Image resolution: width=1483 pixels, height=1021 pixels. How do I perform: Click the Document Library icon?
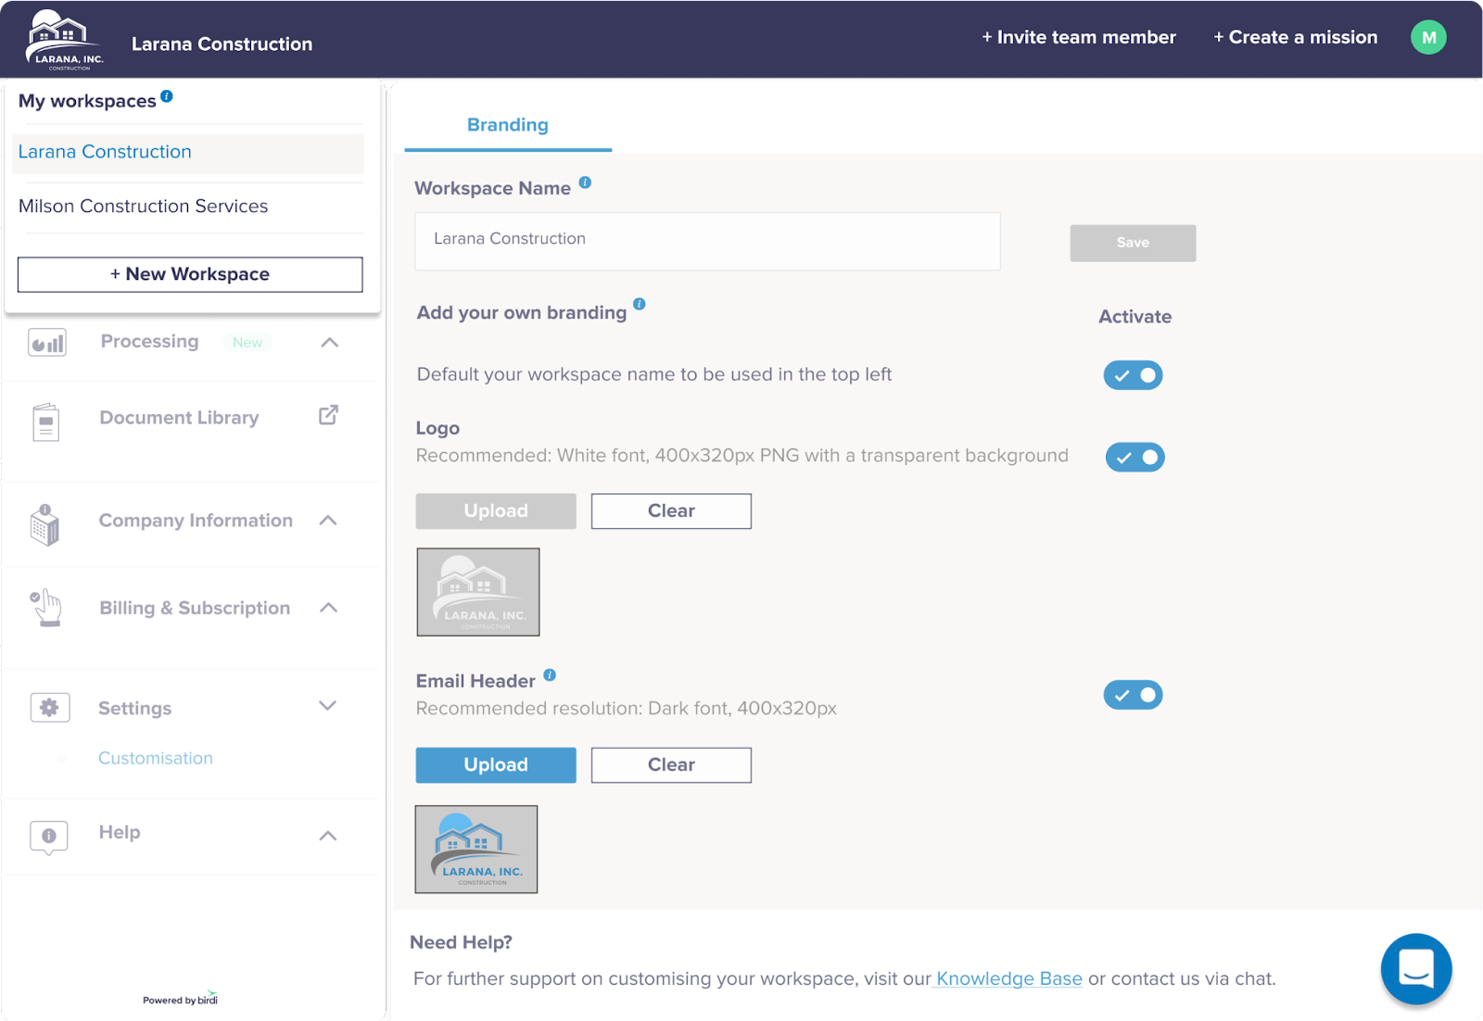[45, 422]
